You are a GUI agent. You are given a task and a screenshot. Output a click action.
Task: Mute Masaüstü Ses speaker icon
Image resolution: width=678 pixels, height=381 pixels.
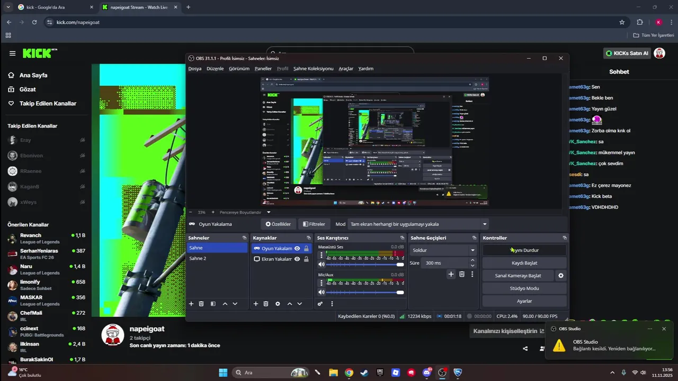[321, 264]
